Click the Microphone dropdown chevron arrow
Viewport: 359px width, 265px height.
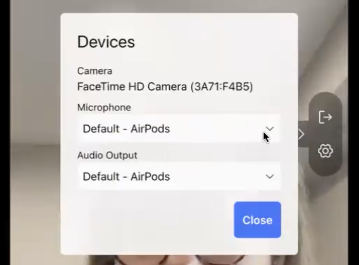(270, 129)
